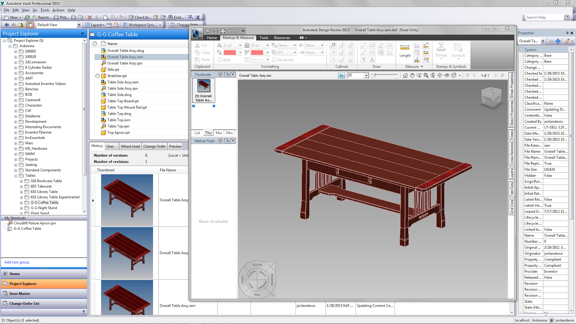The image size is (576, 324).
Task: Click the Home view icon in the viewer
Action: 405,75
